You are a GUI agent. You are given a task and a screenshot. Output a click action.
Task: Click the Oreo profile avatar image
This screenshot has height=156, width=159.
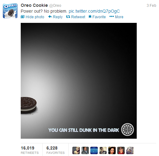click(10, 11)
